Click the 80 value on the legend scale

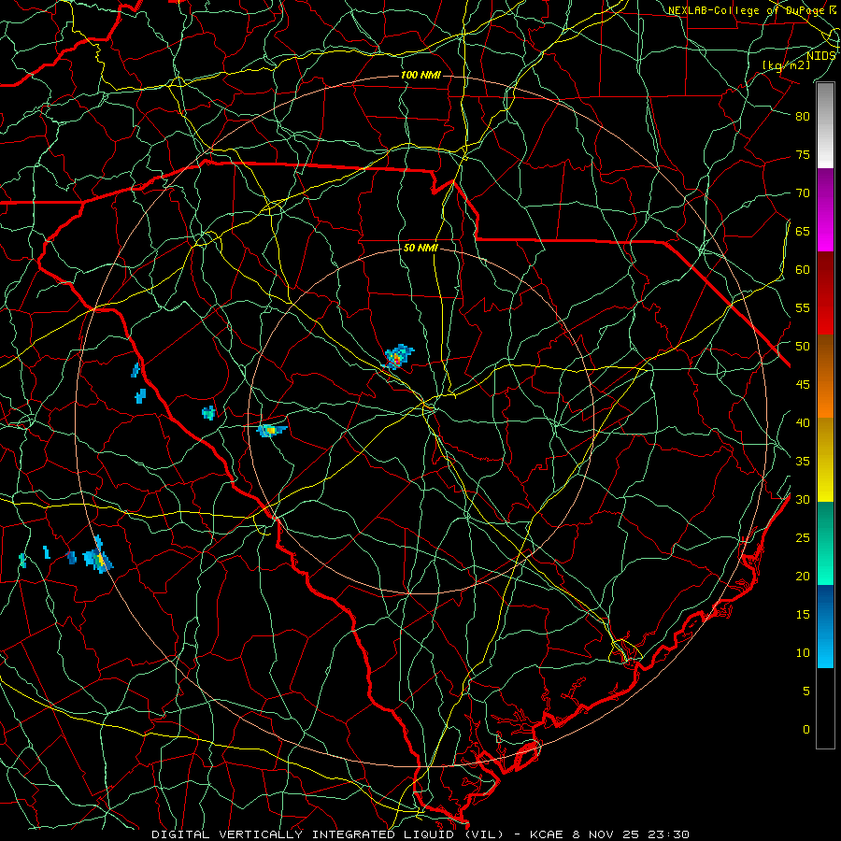click(803, 117)
